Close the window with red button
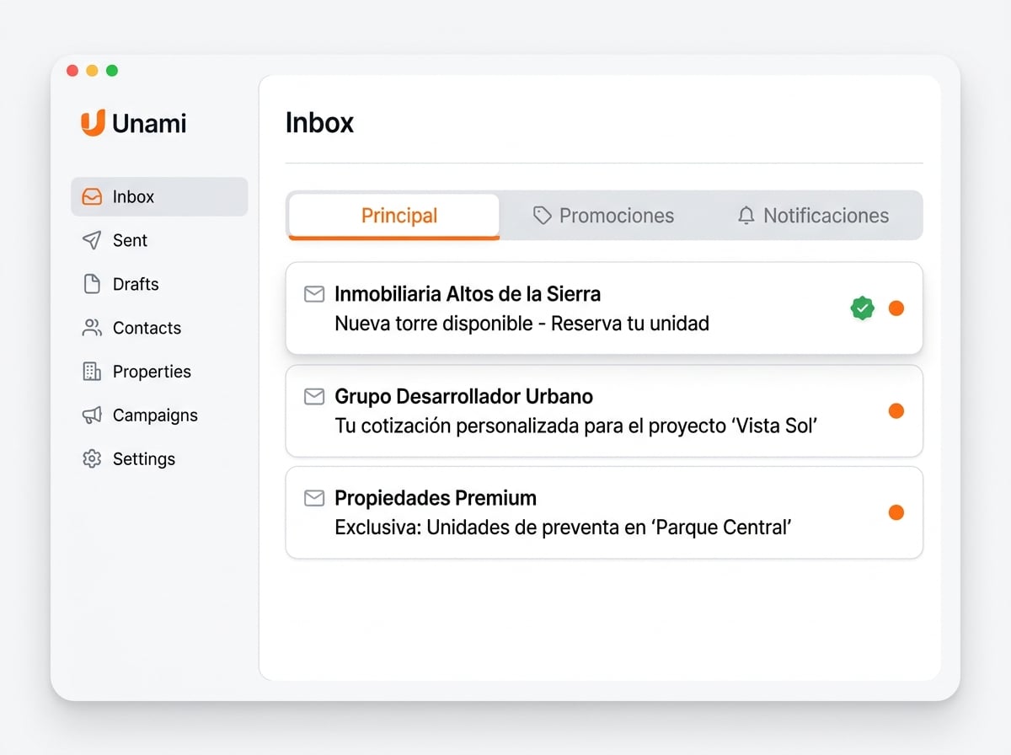Viewport: 1011px width, 755px height. click(72, 71)
